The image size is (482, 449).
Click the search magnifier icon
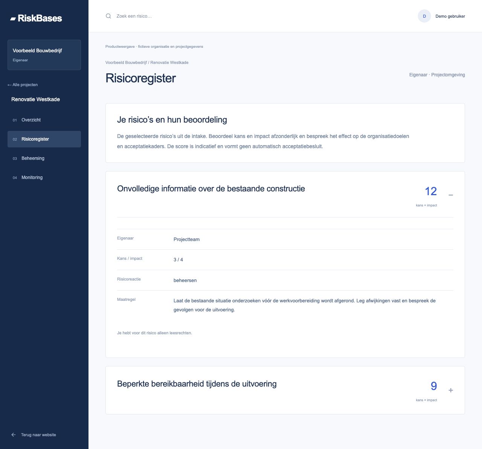click(108, 16)
